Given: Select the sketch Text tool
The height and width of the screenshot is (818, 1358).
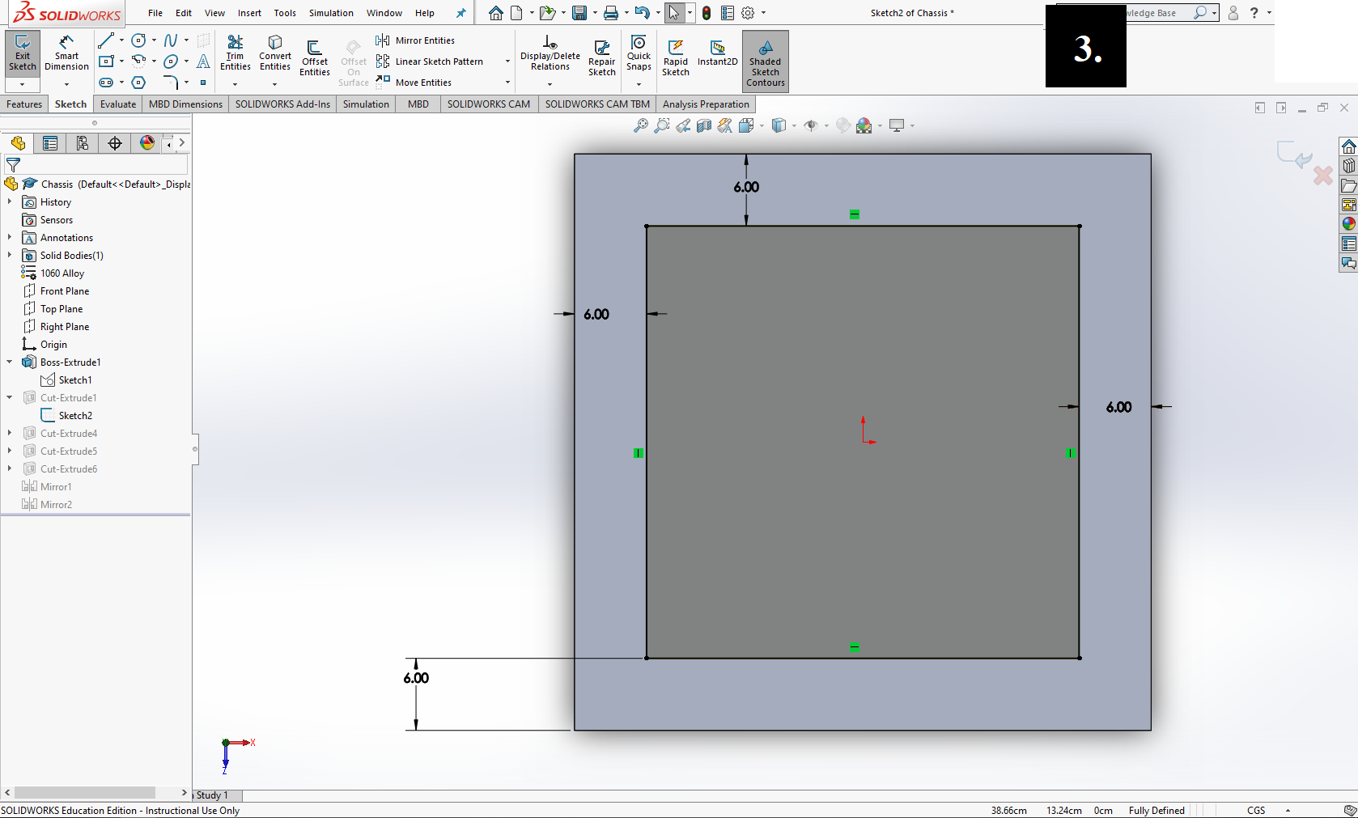Looking at the screenshot, I should coord(203,61).
